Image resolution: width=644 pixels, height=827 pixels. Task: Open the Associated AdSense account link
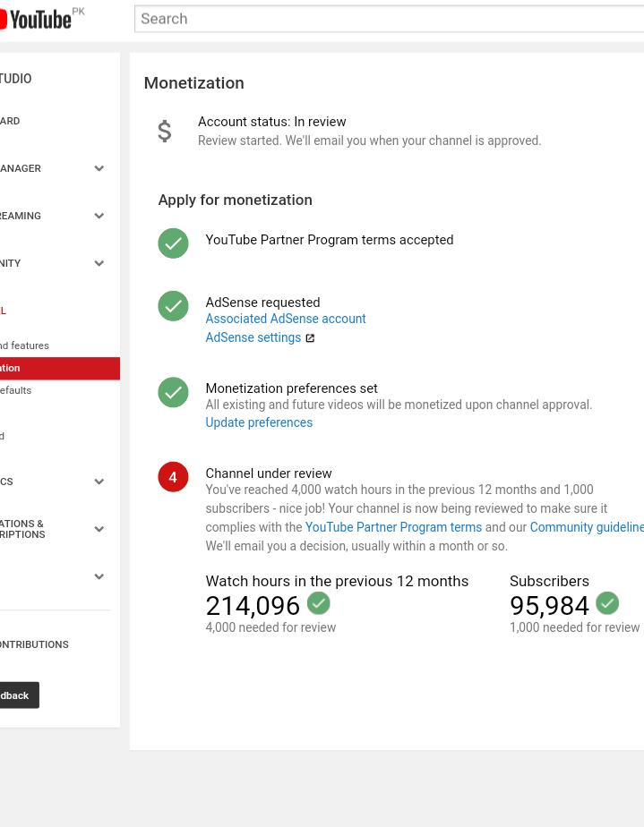click(x=286, y=319)
